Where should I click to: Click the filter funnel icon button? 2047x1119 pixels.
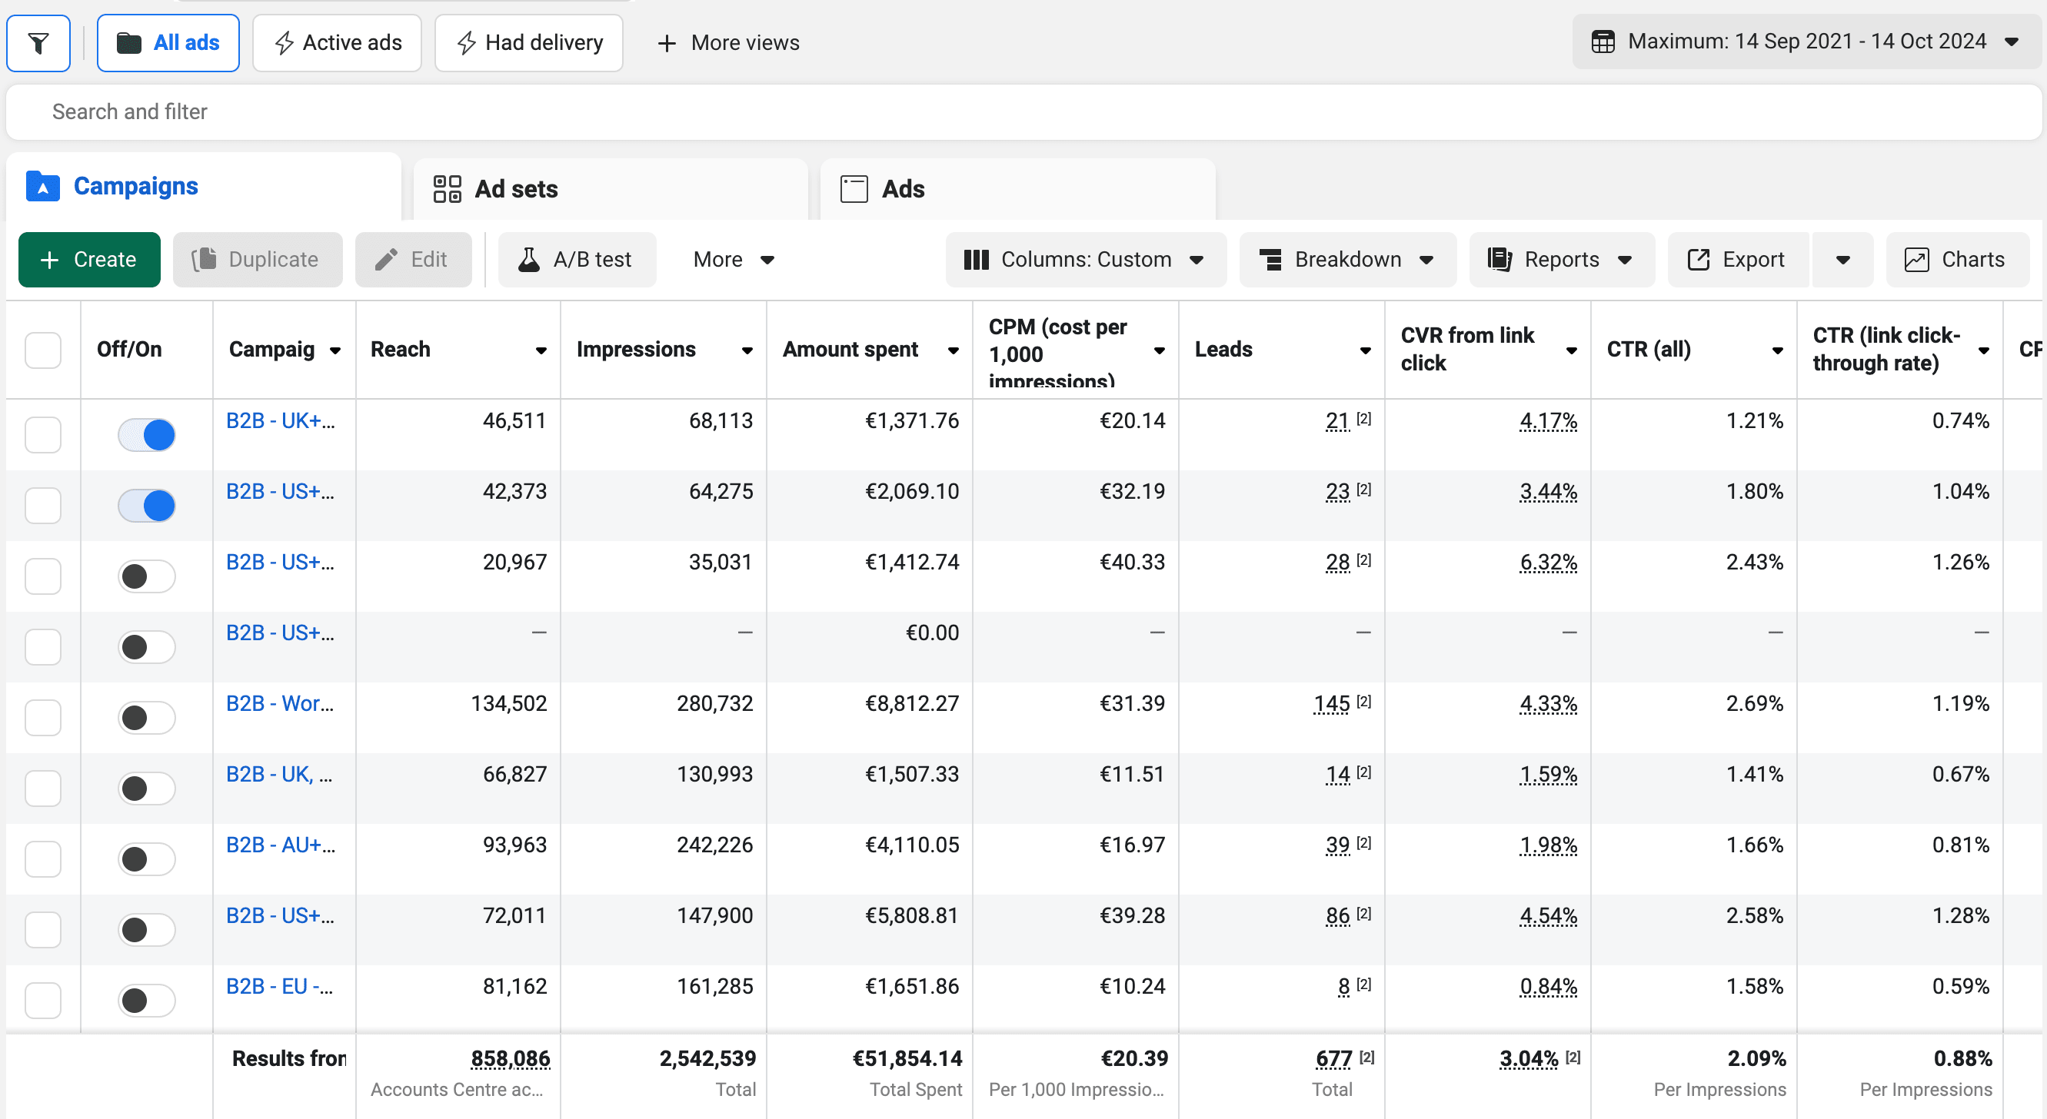[38, 43]
